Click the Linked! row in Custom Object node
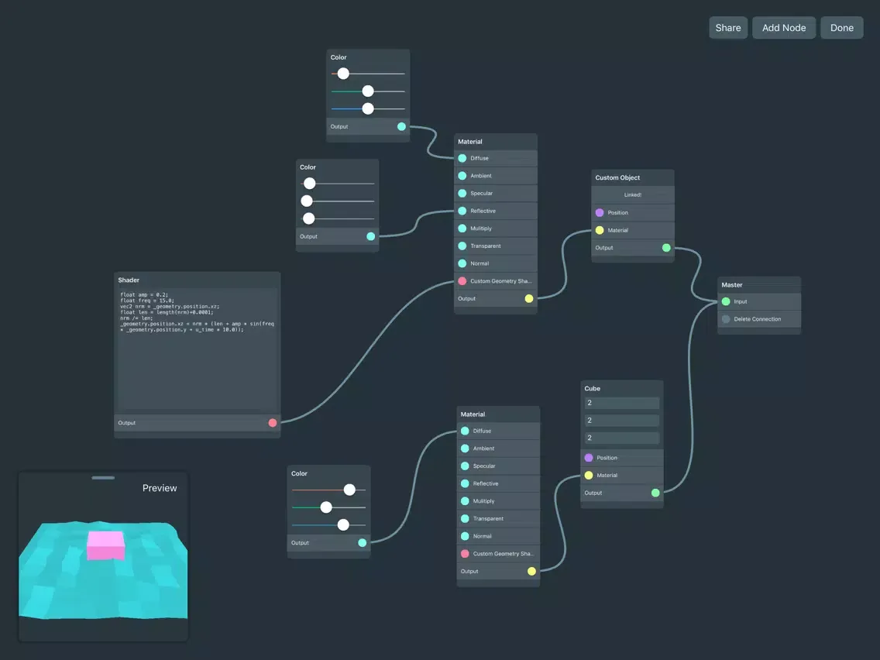Image resolution: width=880 pixels, height=660 pixels. (x=632, y=194)
